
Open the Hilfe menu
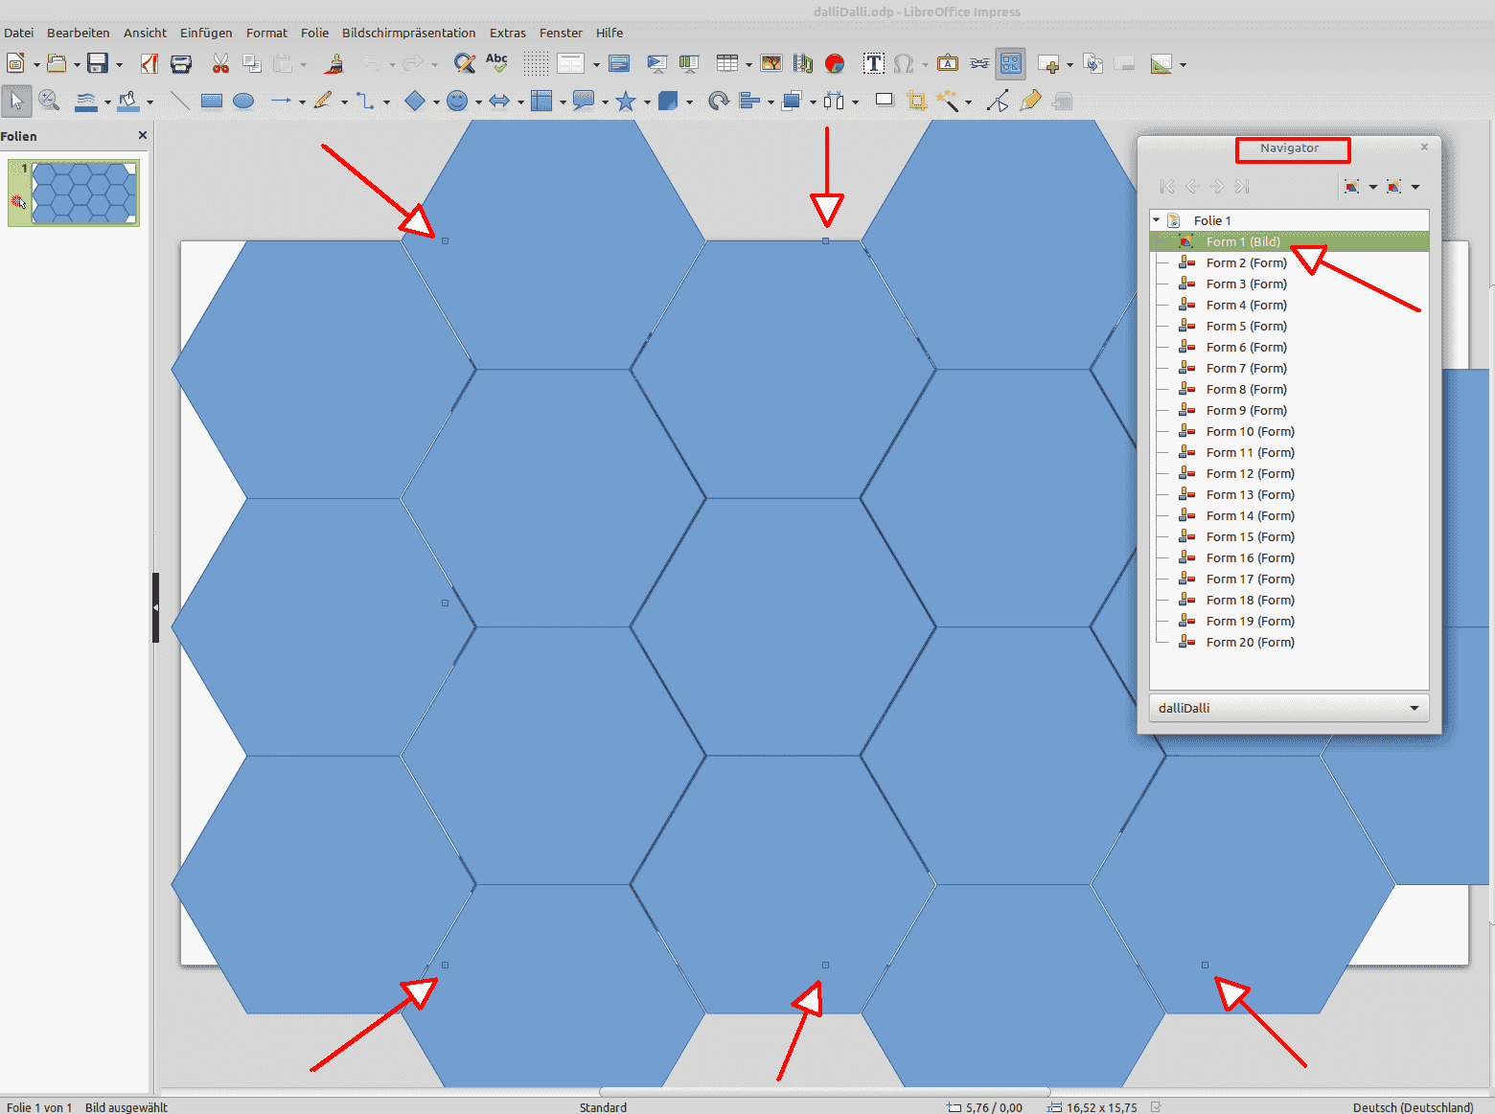point(609,33)
